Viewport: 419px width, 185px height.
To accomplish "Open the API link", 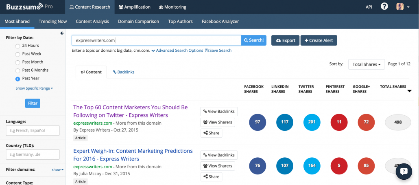I will pyautogui.click(x=369, y=7).
